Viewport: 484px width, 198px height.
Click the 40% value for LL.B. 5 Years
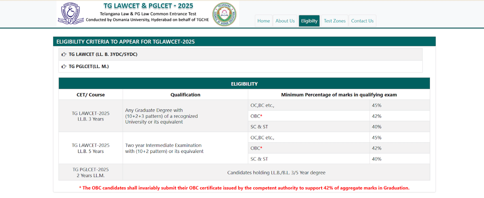(x=400, y=159)
